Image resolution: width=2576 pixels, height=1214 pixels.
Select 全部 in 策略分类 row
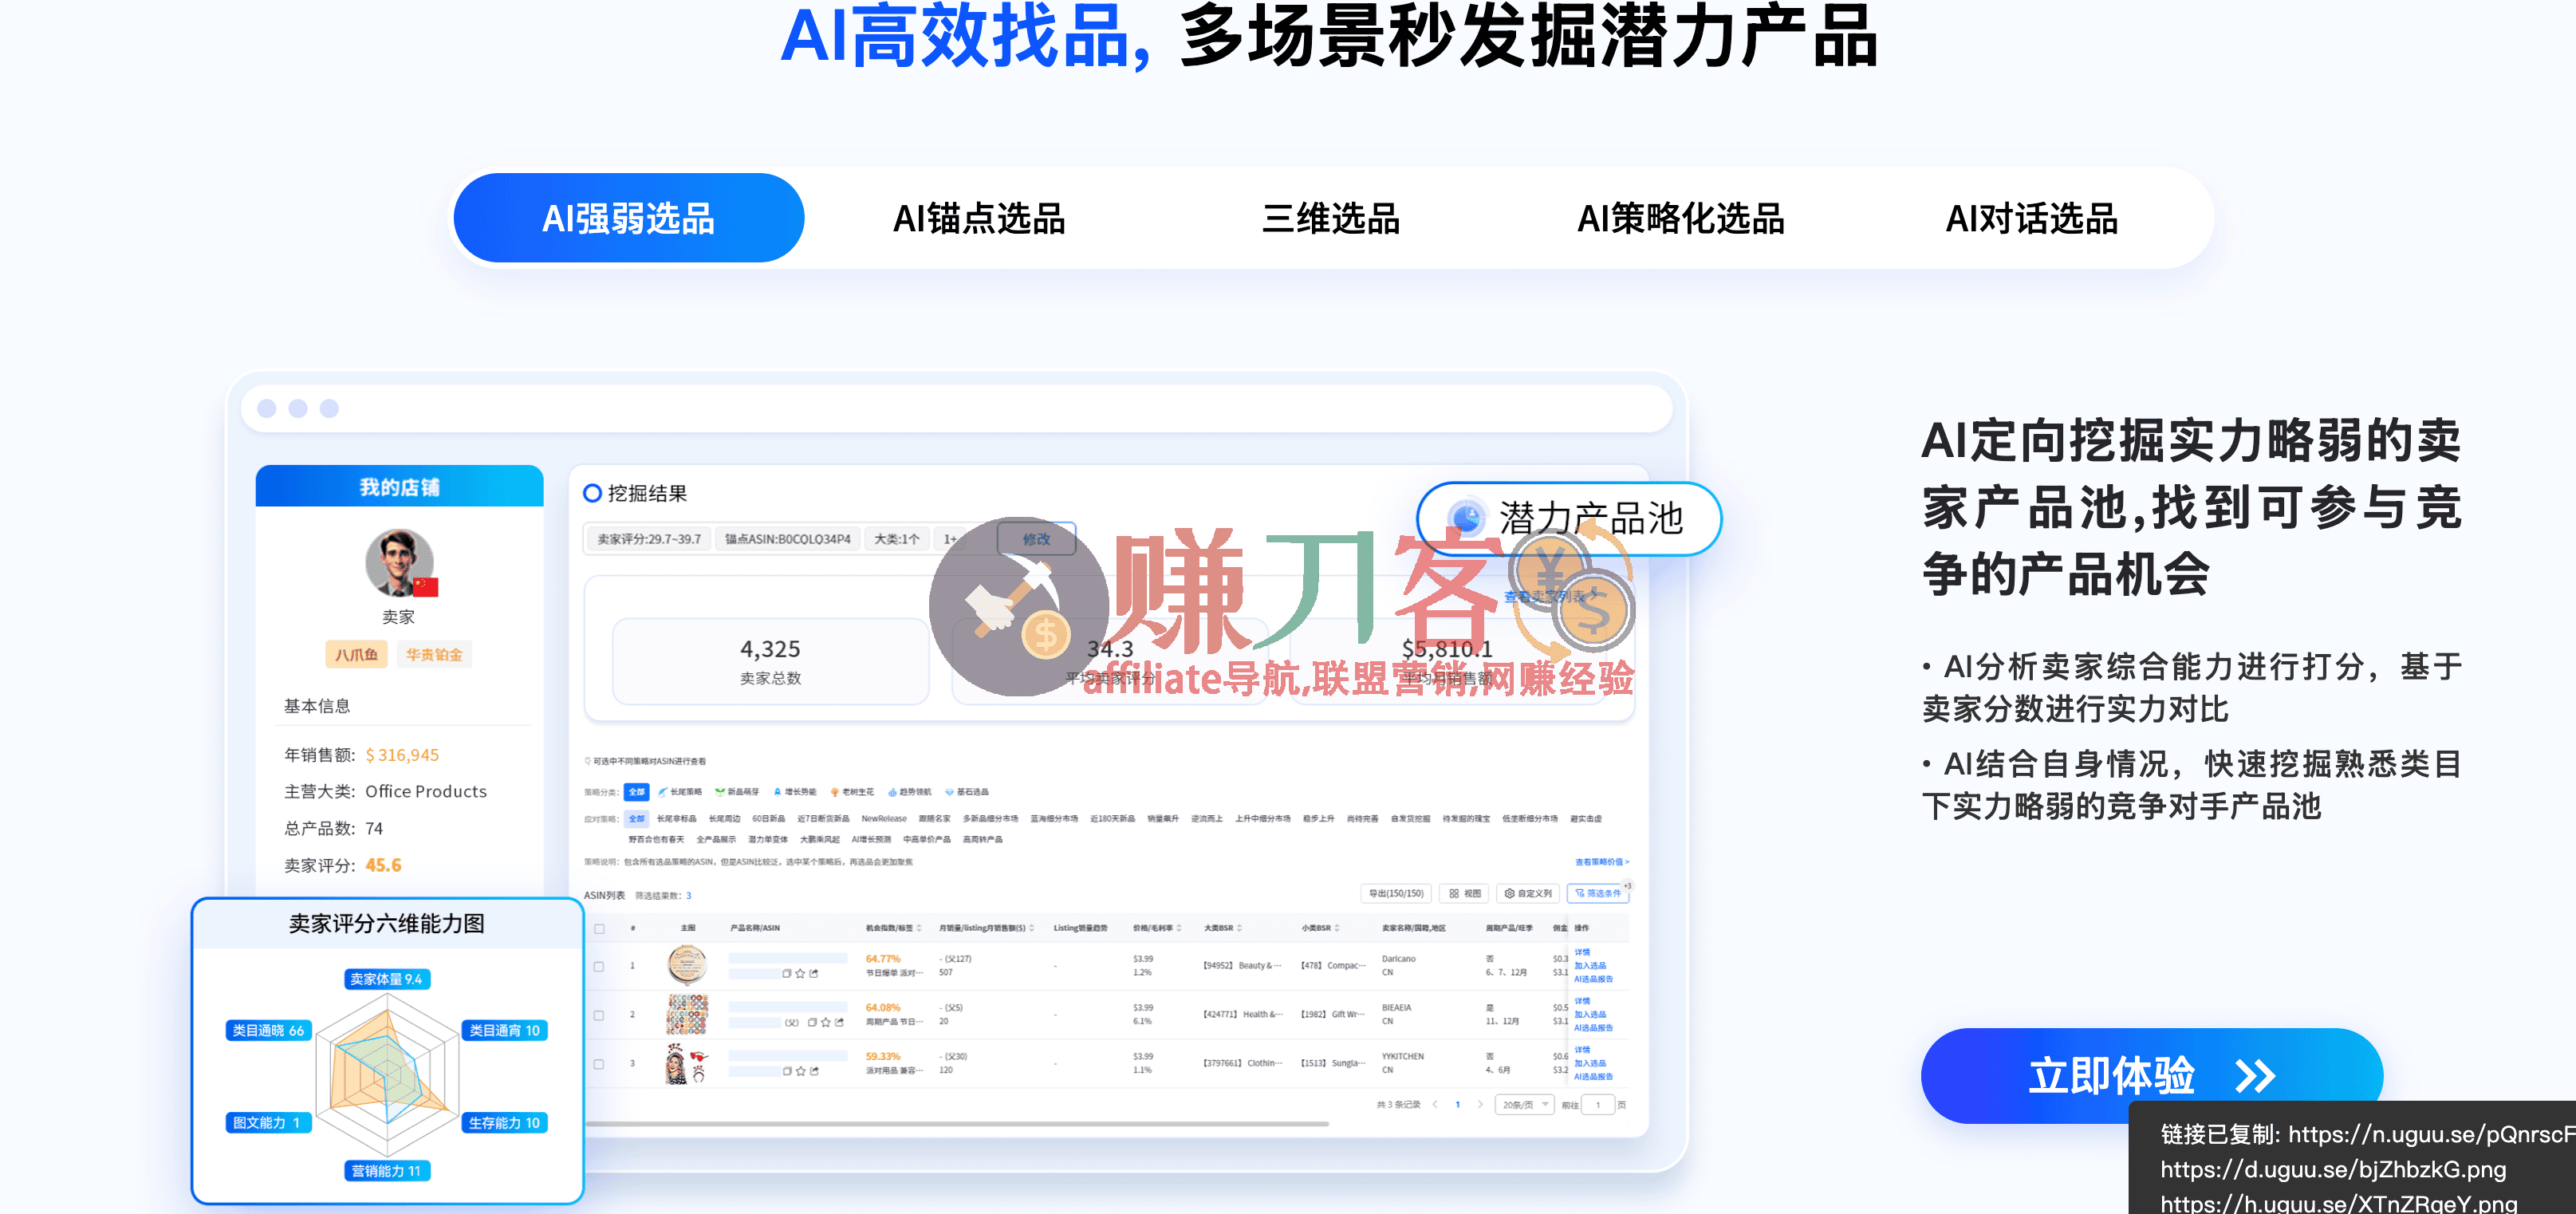coord(637,792)
